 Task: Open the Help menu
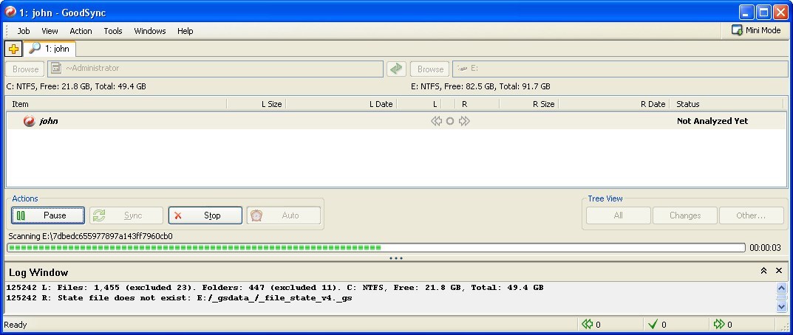coord(185,31)
